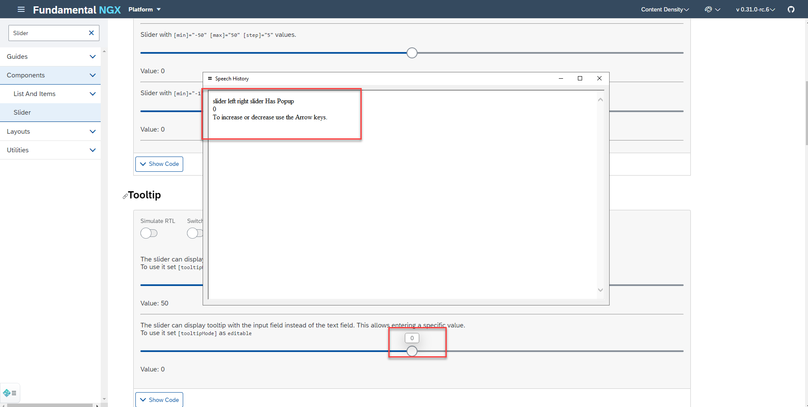The image size is (808, 407).
Task: Open the Speech History window menu
Action: click(x=210, y=78)
